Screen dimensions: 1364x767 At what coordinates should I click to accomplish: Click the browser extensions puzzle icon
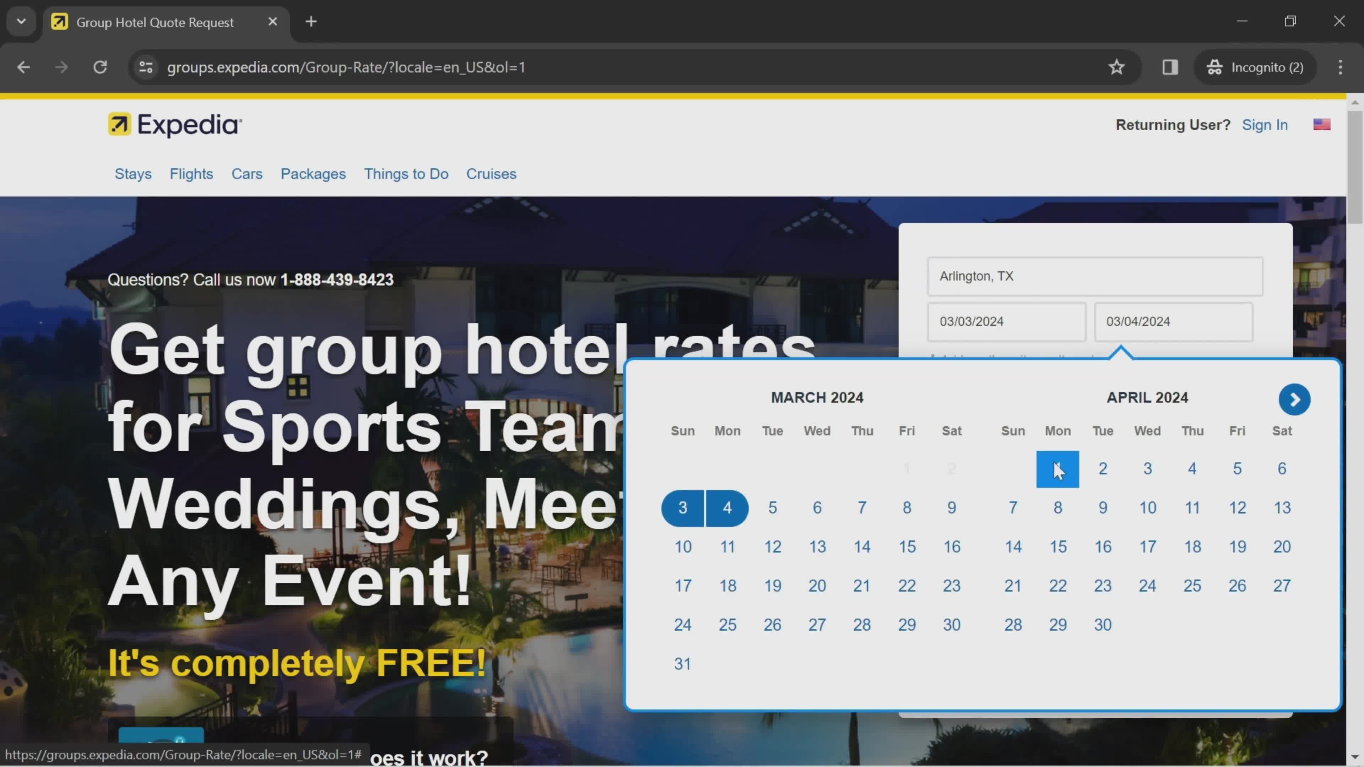[x=1170, y=66]
